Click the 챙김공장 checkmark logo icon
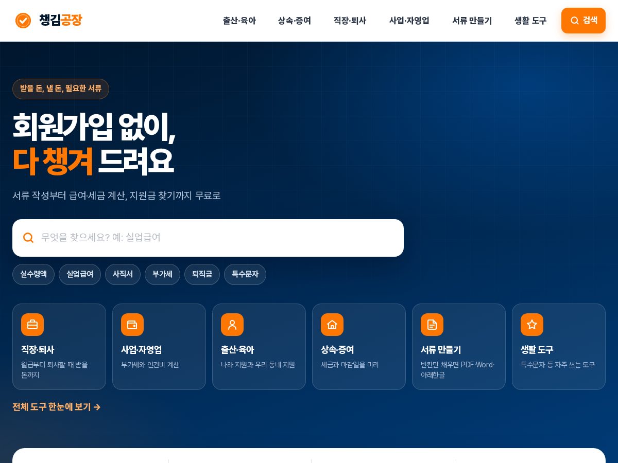 23,21
